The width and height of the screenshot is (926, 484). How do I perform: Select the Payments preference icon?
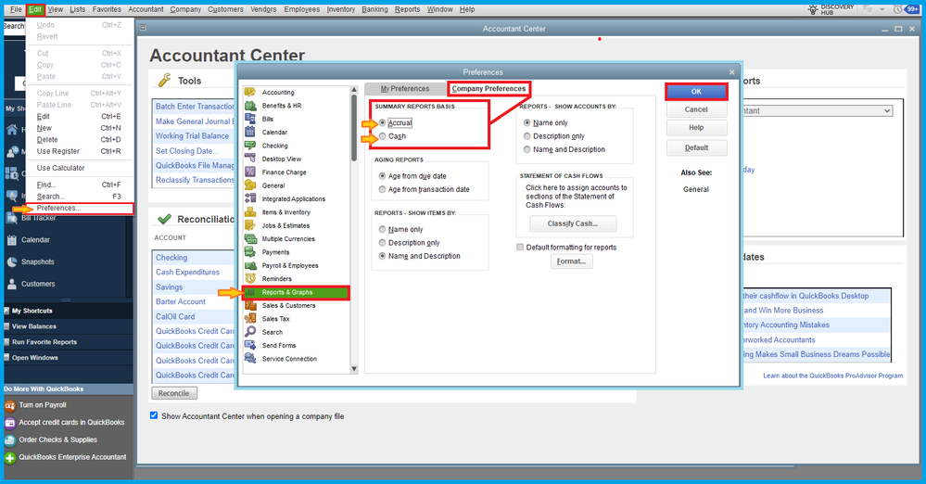point(250,252)
